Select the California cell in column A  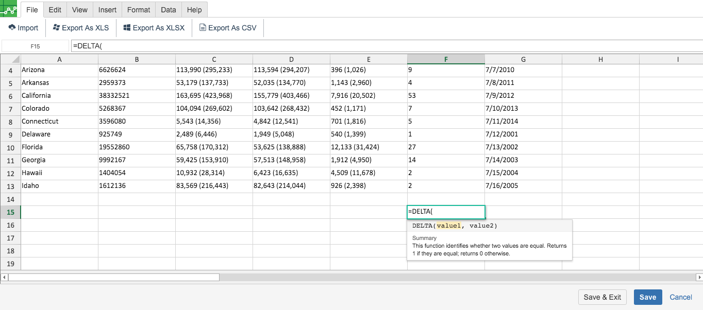(59, 95)
